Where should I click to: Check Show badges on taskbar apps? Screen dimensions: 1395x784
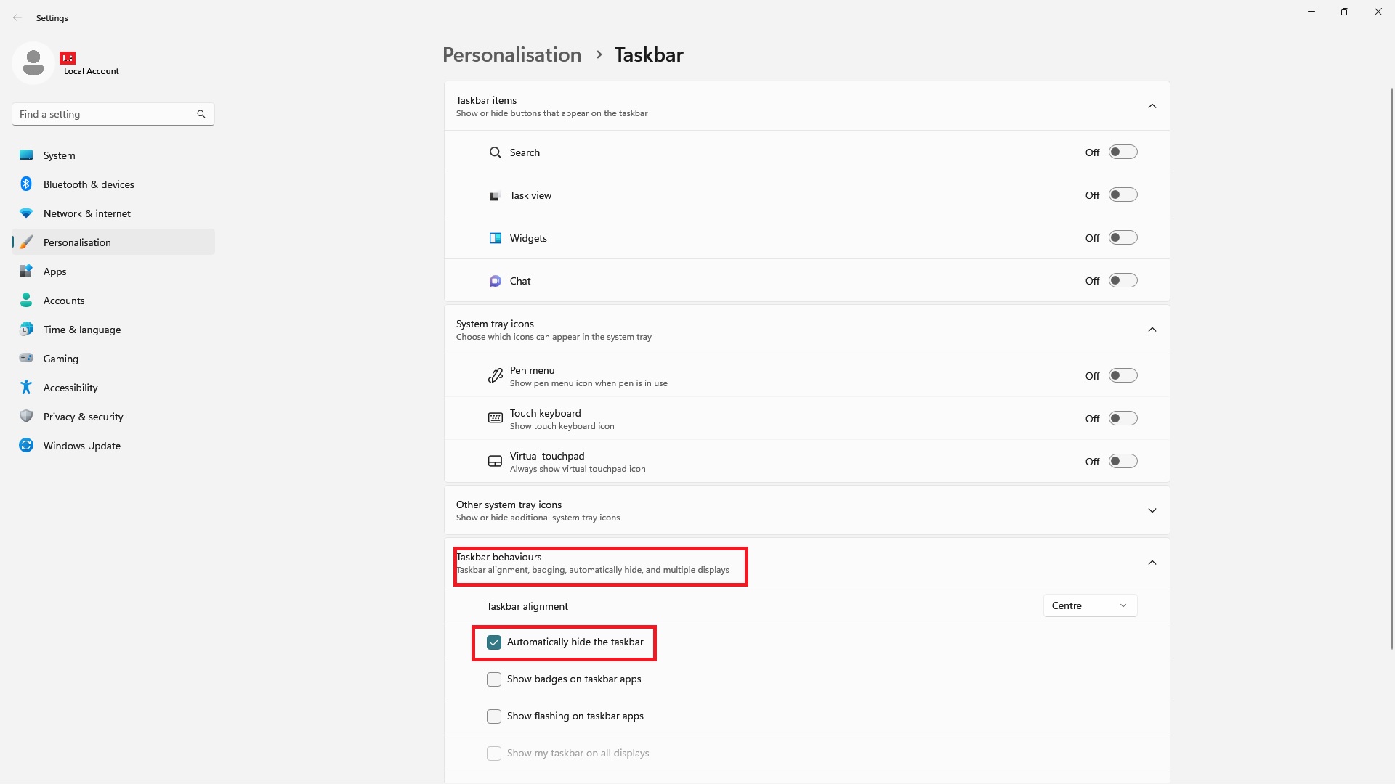[494, 679]
